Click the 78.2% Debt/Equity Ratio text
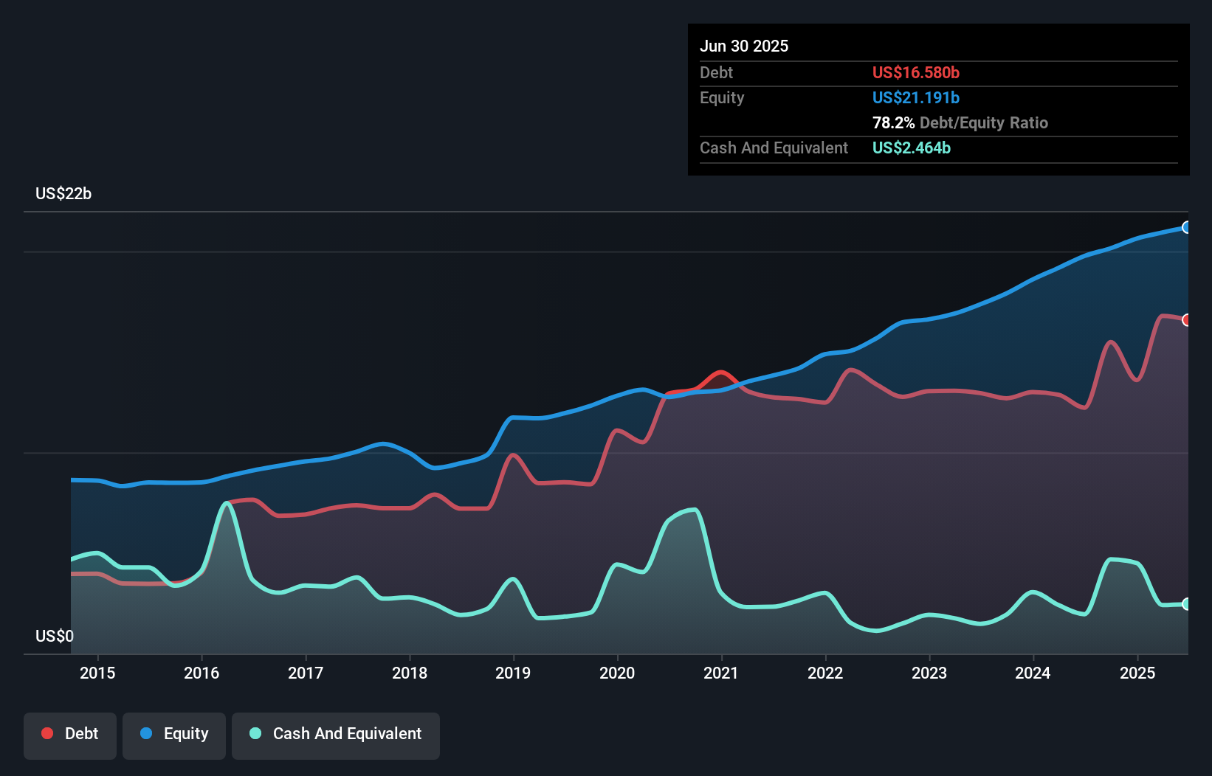 pyautogui.click(x=960, y=122)
